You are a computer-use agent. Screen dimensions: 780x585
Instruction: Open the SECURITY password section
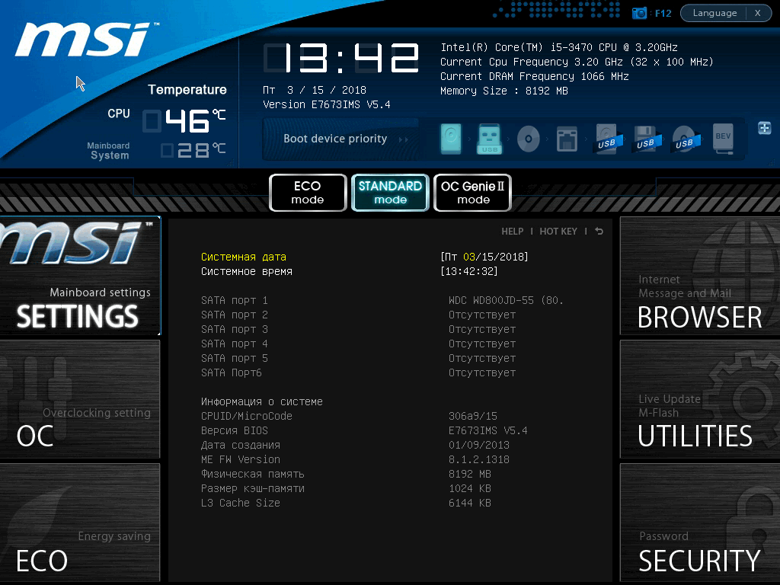(x=700, y=523)
